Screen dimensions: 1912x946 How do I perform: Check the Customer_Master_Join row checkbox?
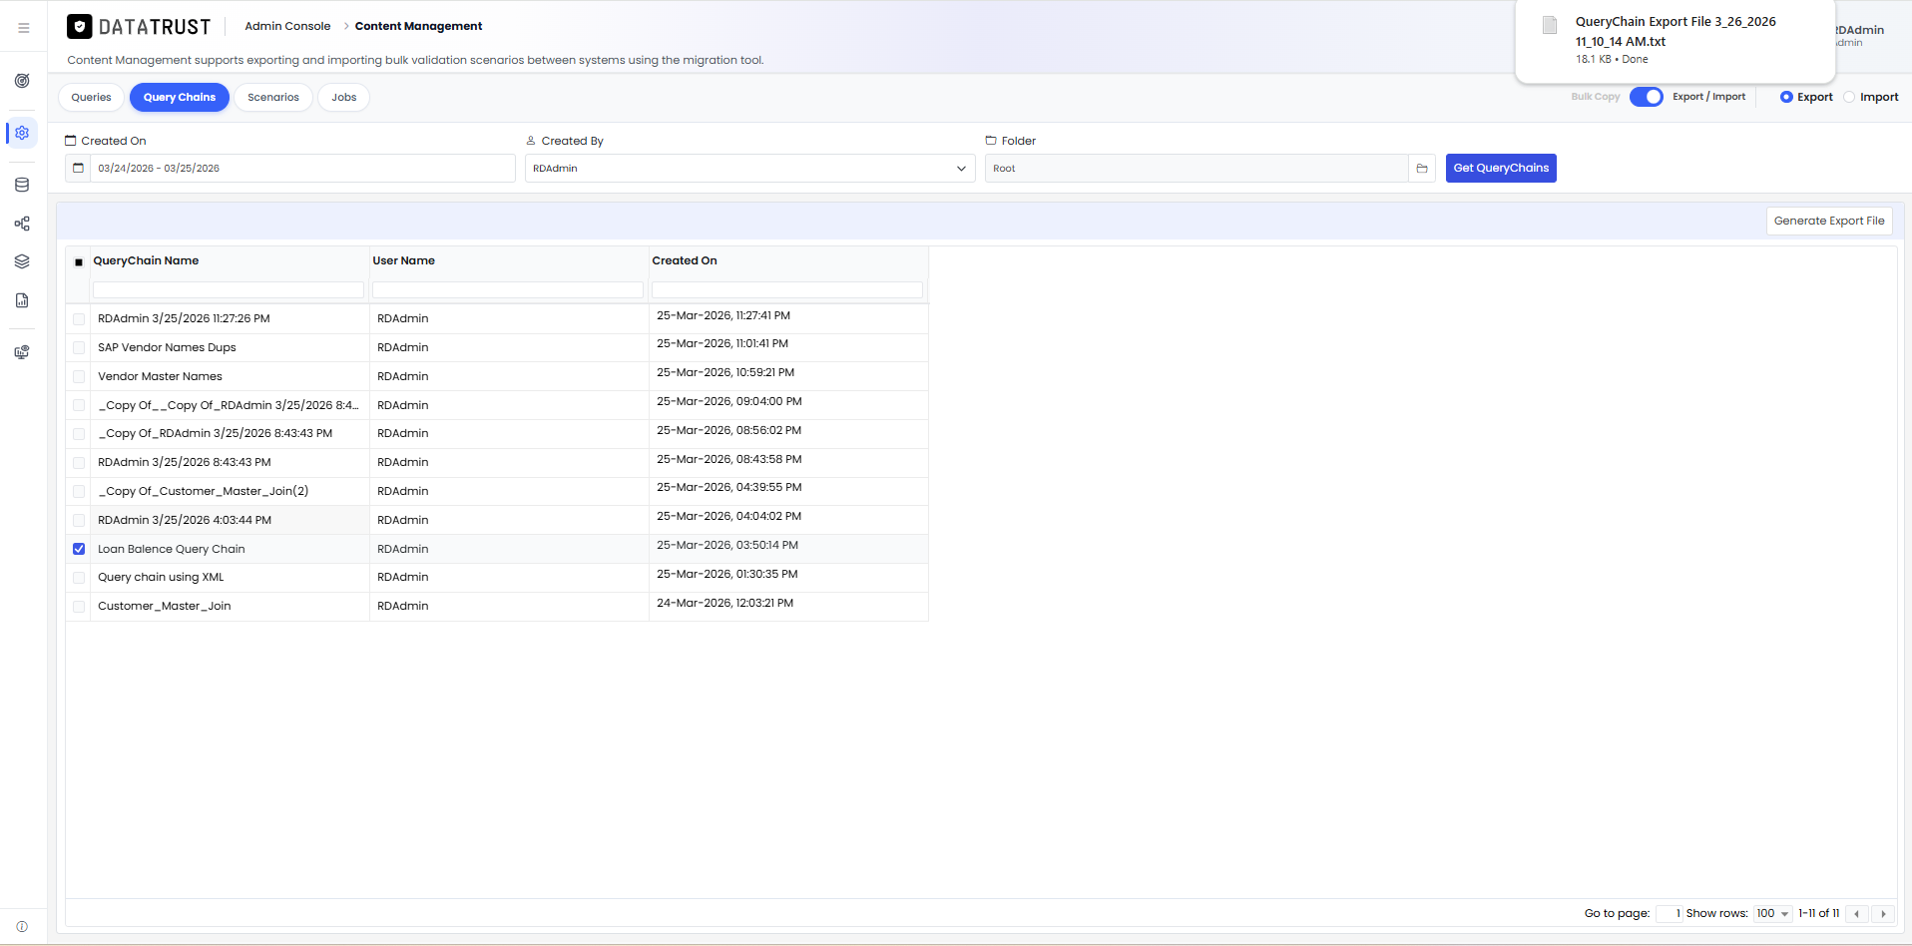pos(79,607)
